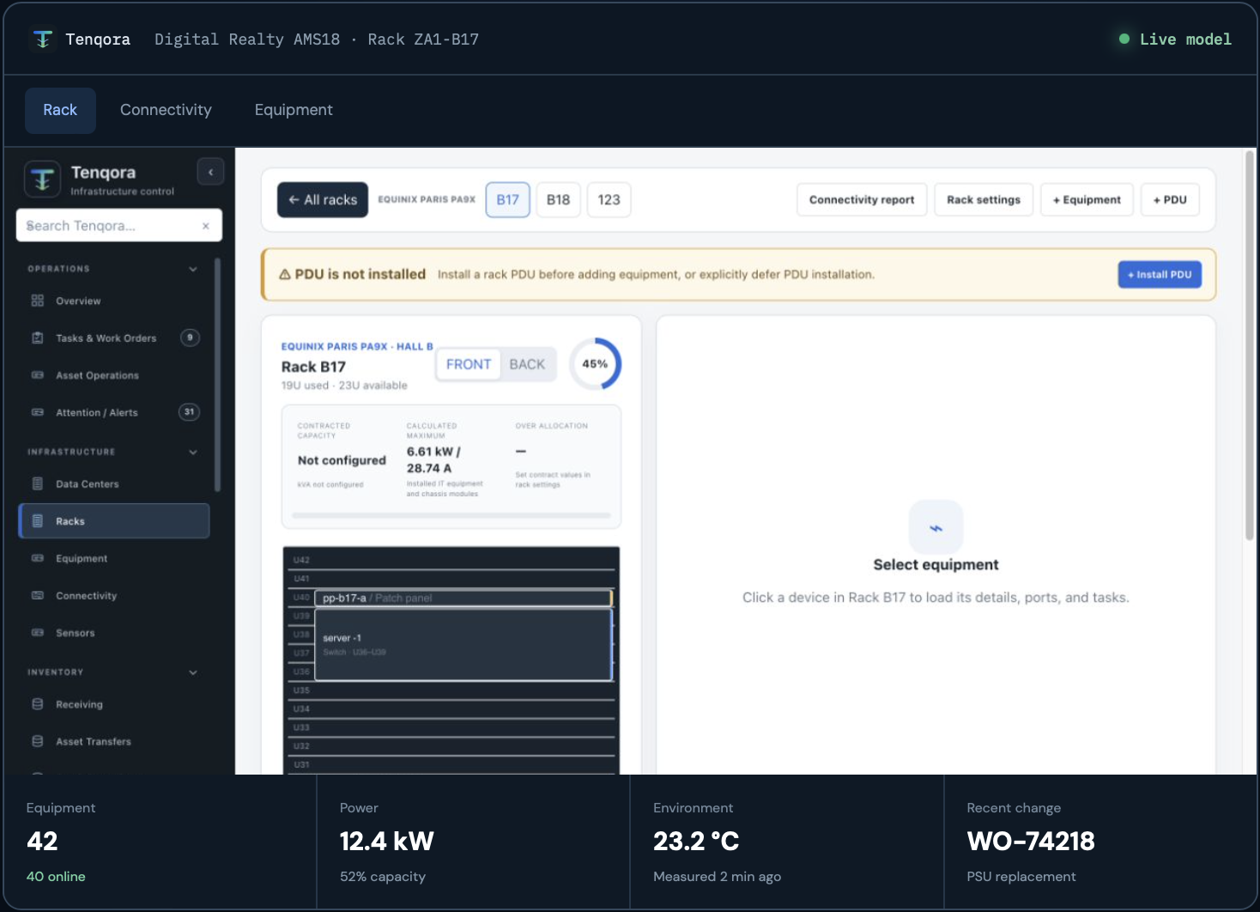Clear the search field with the x icon
Viewport: 1260px width, 912px height.
[206, 226]
